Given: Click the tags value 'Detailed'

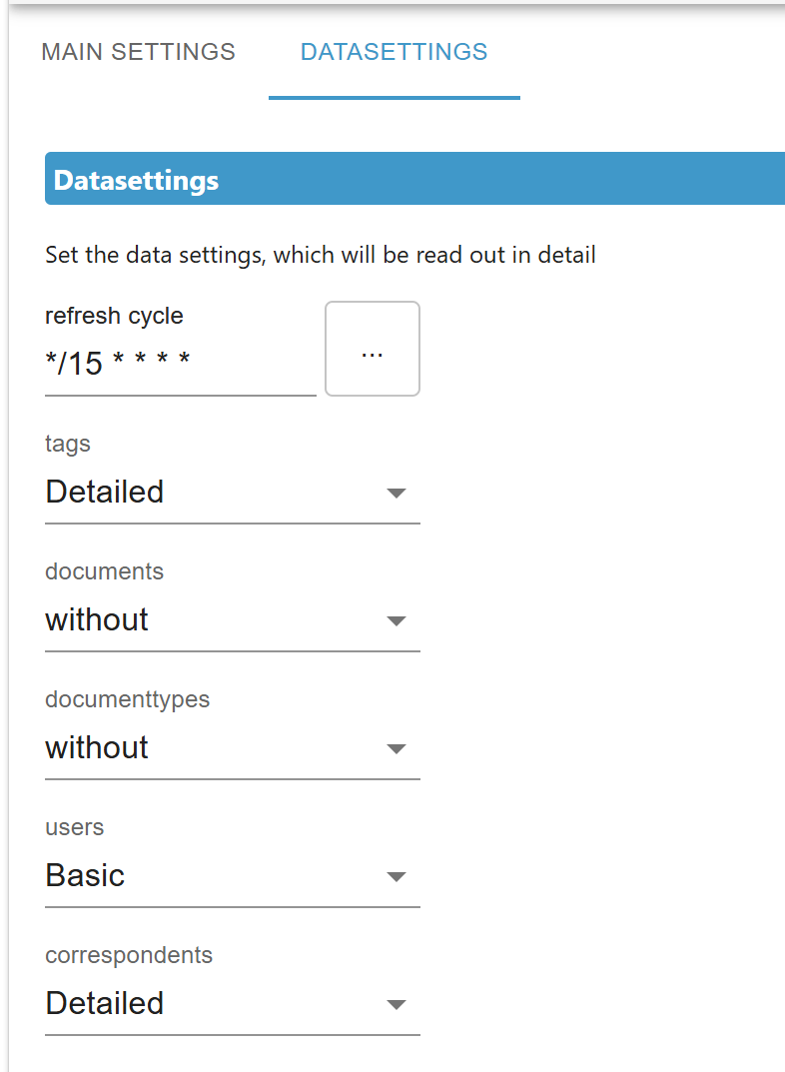Looking at the screenshot, I should 105,492.
